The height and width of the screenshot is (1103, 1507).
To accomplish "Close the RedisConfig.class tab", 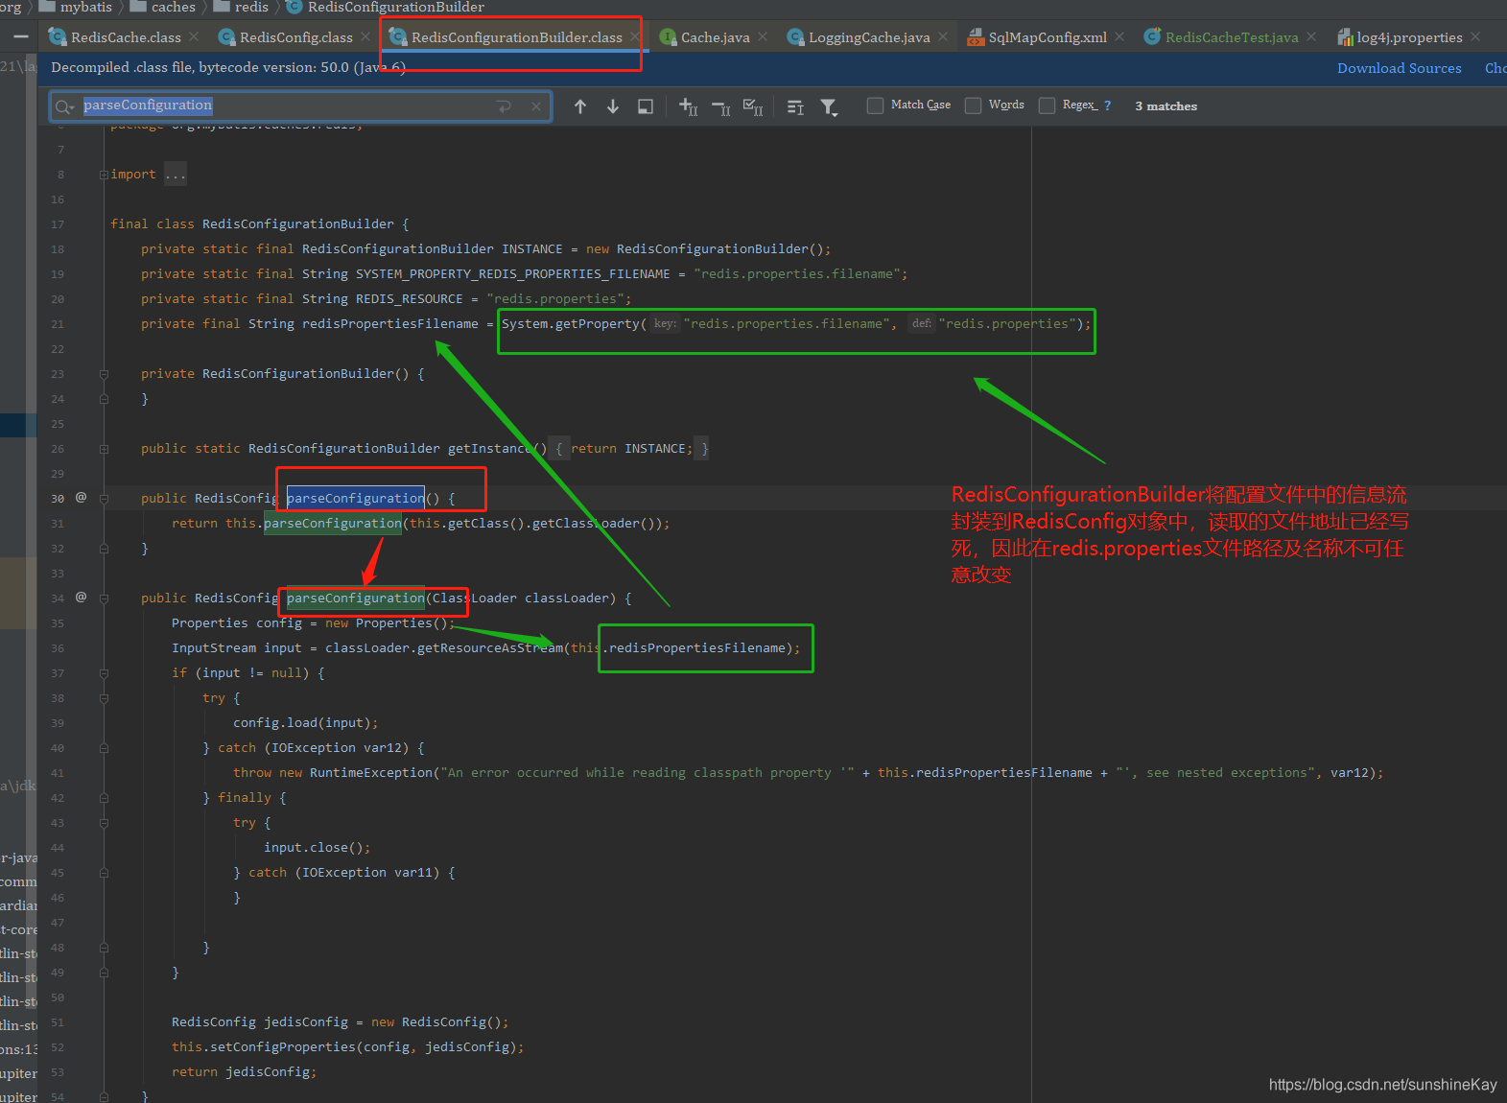I will (x=365, y=36).
